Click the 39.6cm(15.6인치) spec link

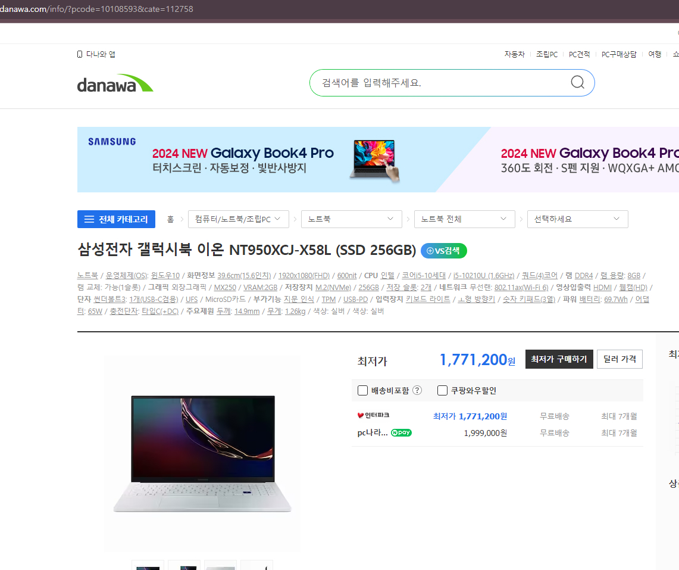(244, 276)
